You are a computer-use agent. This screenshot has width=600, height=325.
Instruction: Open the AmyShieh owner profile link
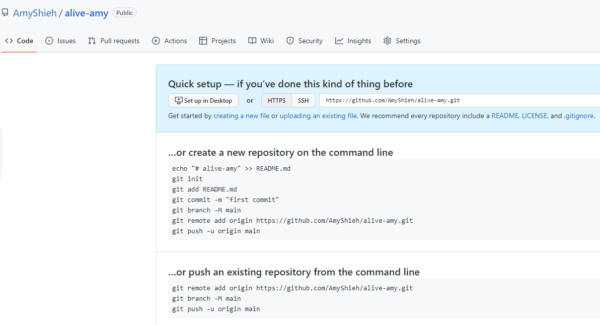pyautogui.click(x=35, y=13)
